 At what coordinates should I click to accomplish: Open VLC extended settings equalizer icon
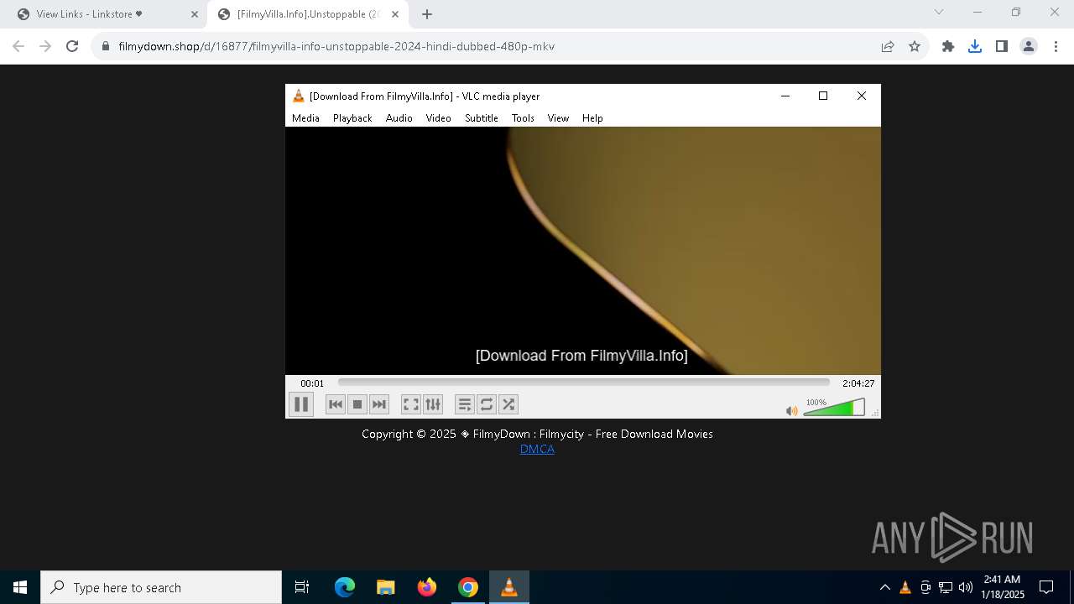tap(433, 404)
